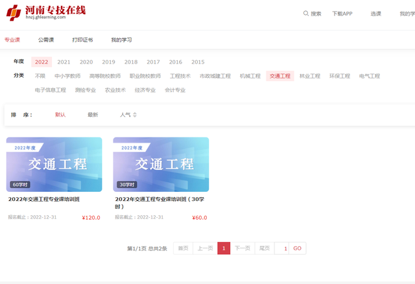This screenshot has width=415, height=284.
Task: Focus the page number input field
Action: pos(282,248)
